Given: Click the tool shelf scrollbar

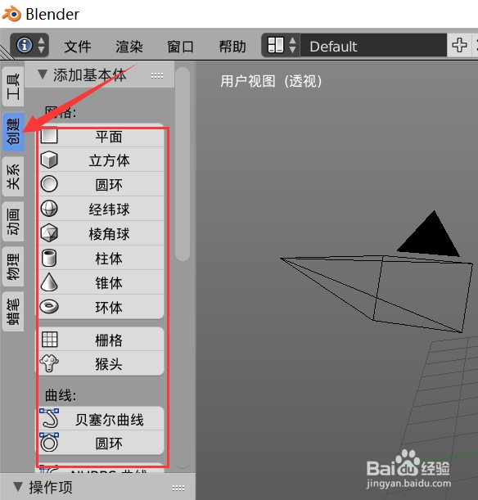Looking at the screenshot, I should coord(183,164).
